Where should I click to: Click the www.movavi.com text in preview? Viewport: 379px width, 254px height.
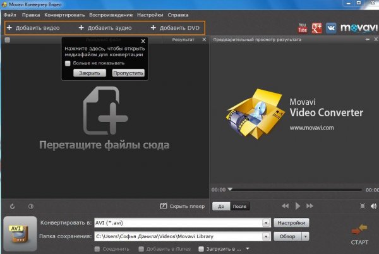coord(312,128)
